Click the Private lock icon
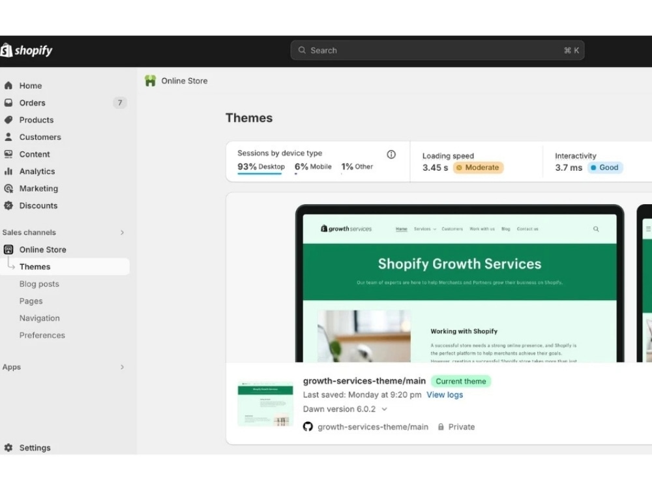652x489 pixels. click(441, 427)
